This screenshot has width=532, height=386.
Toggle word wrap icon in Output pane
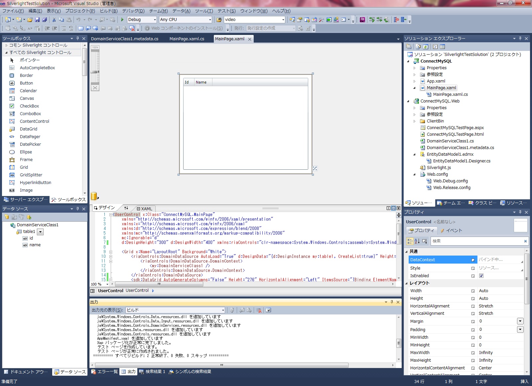click(x=268, y=310)
